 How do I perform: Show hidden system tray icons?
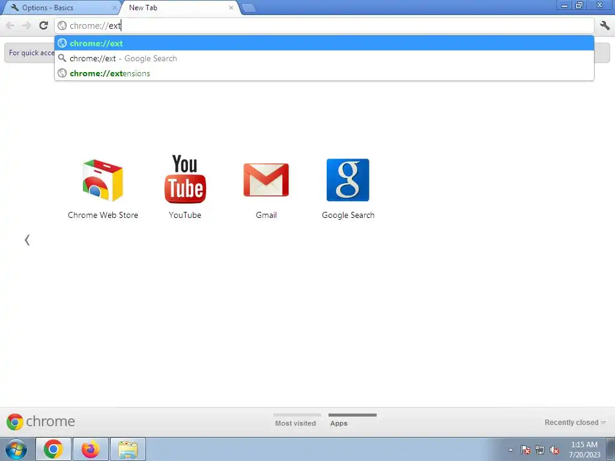510,450
